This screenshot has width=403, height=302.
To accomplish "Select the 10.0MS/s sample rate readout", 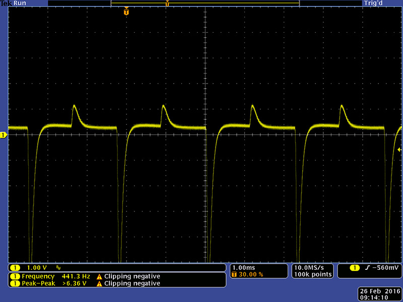I will point(312,267).
